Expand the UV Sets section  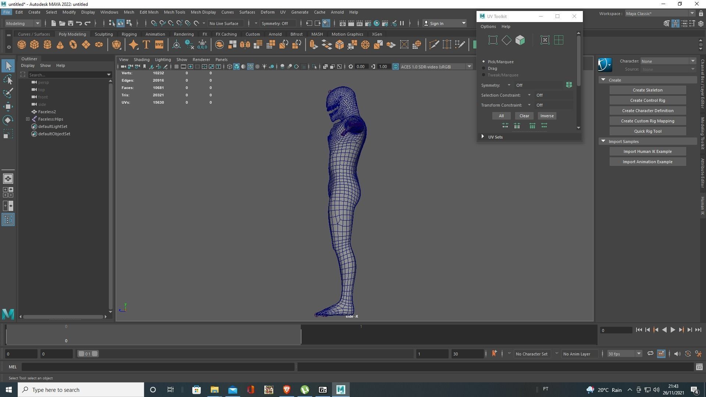click(x=483, y=137)
